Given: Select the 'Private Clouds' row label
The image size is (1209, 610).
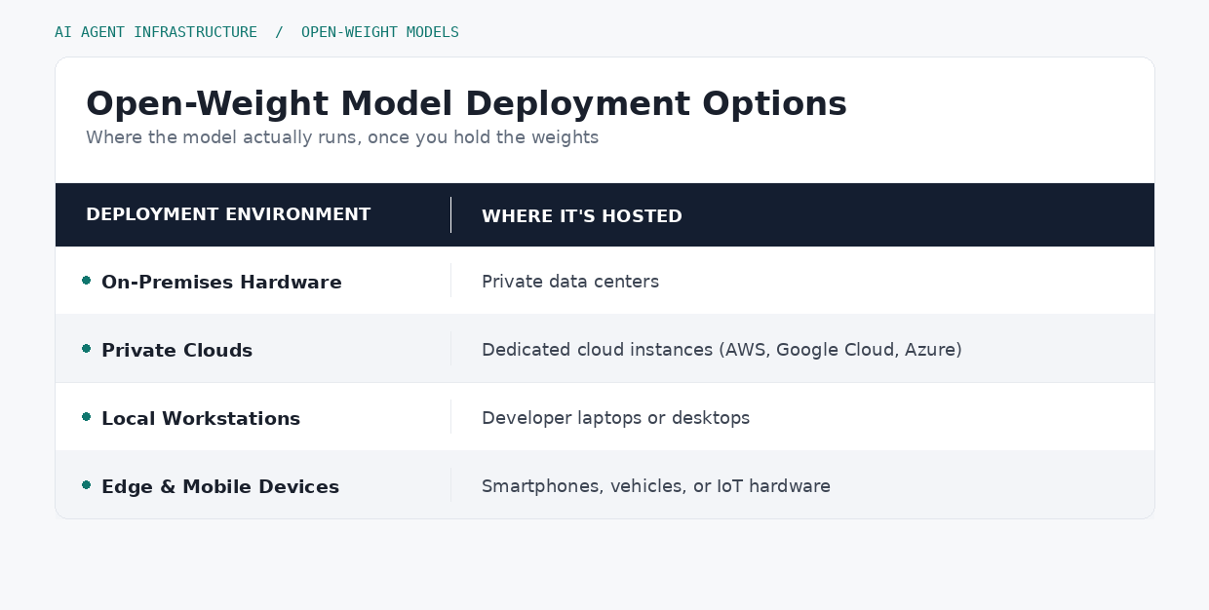Looking at the screenshot, I should 176,350.
